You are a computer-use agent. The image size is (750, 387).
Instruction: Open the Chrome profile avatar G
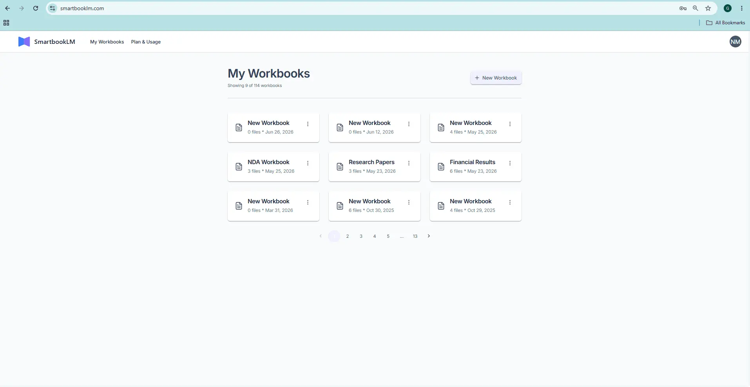[x=728, y=8]
